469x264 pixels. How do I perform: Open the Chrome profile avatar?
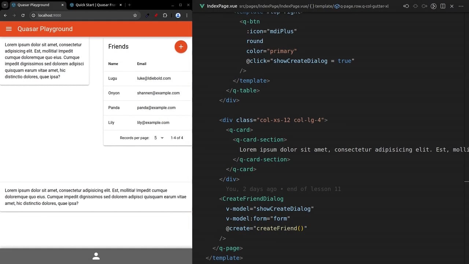pos(178,15)
